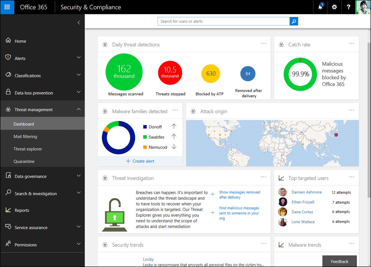Click the search magnifier button
371x267 pixels.
click(294, 21)
